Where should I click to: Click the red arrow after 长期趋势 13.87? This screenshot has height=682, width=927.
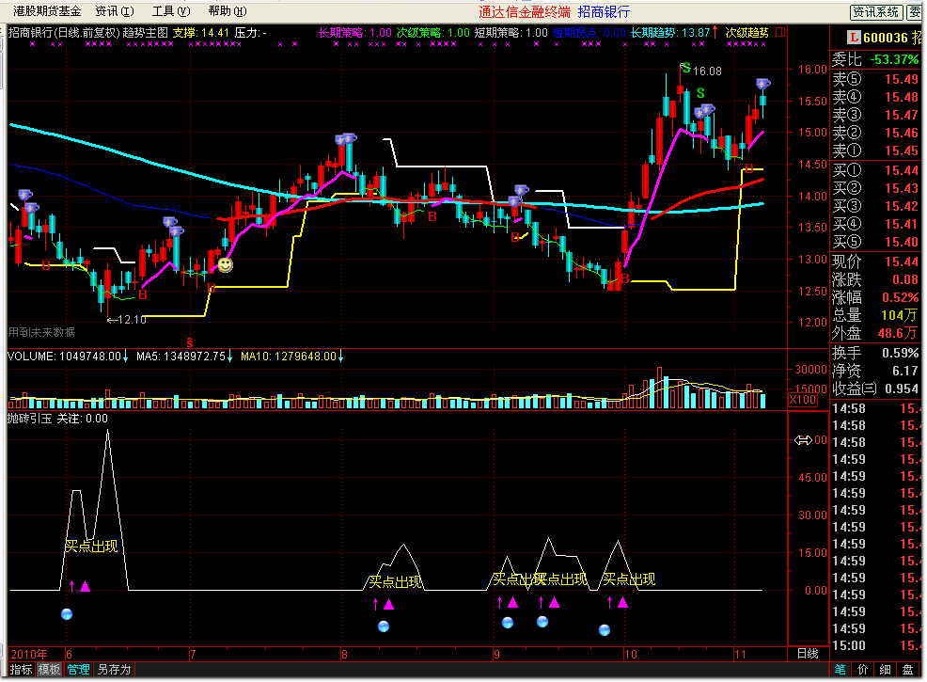[715, 32]
